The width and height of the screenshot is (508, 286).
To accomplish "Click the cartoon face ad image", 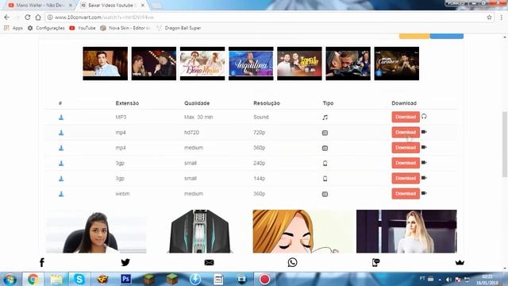I will pos(303,231).
